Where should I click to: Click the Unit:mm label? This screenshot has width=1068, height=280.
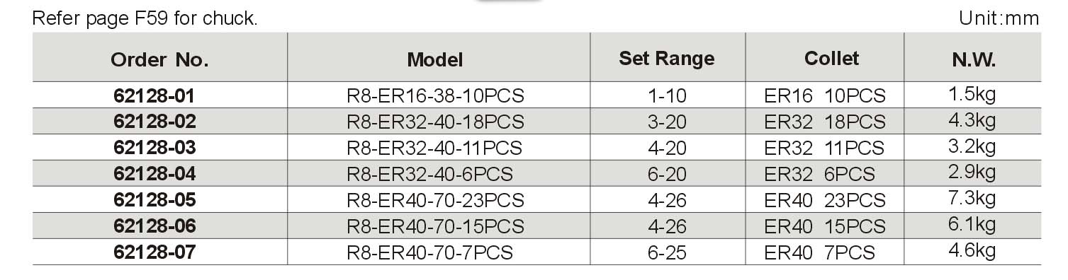click(x=999, y=18)
